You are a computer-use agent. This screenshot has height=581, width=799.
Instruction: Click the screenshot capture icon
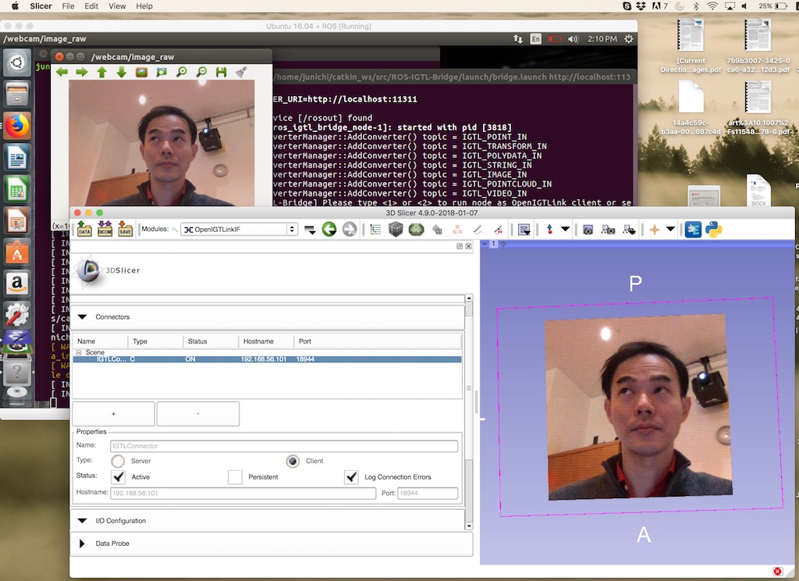(x=588, y=229)
